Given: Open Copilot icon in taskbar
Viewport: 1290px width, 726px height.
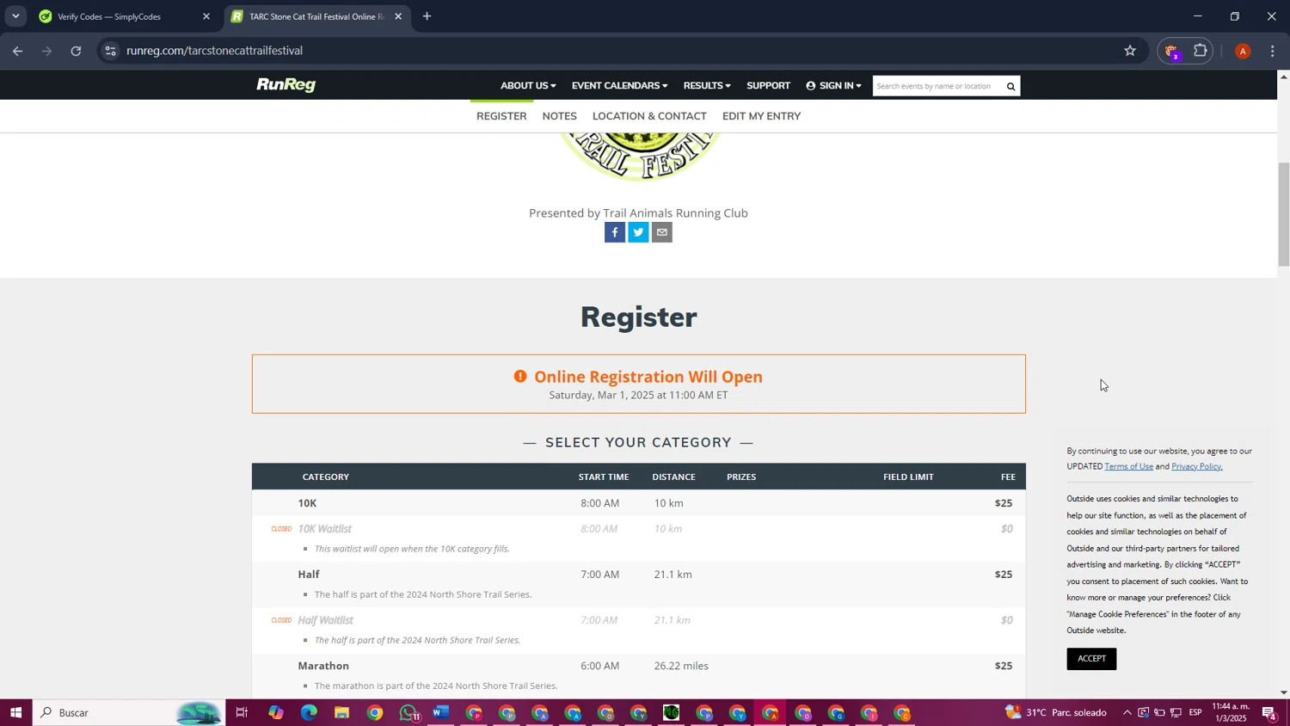Looking at the screenshot, I should pos(275,712).
